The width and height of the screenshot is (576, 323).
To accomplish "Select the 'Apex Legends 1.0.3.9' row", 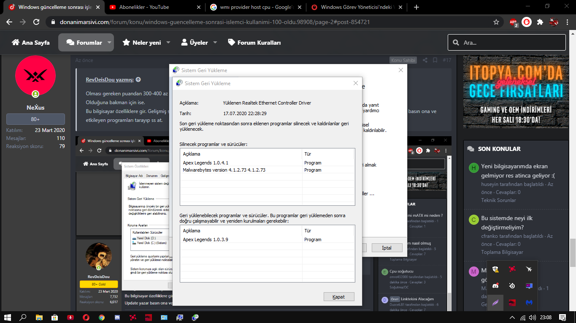I will tap(267, 240).
